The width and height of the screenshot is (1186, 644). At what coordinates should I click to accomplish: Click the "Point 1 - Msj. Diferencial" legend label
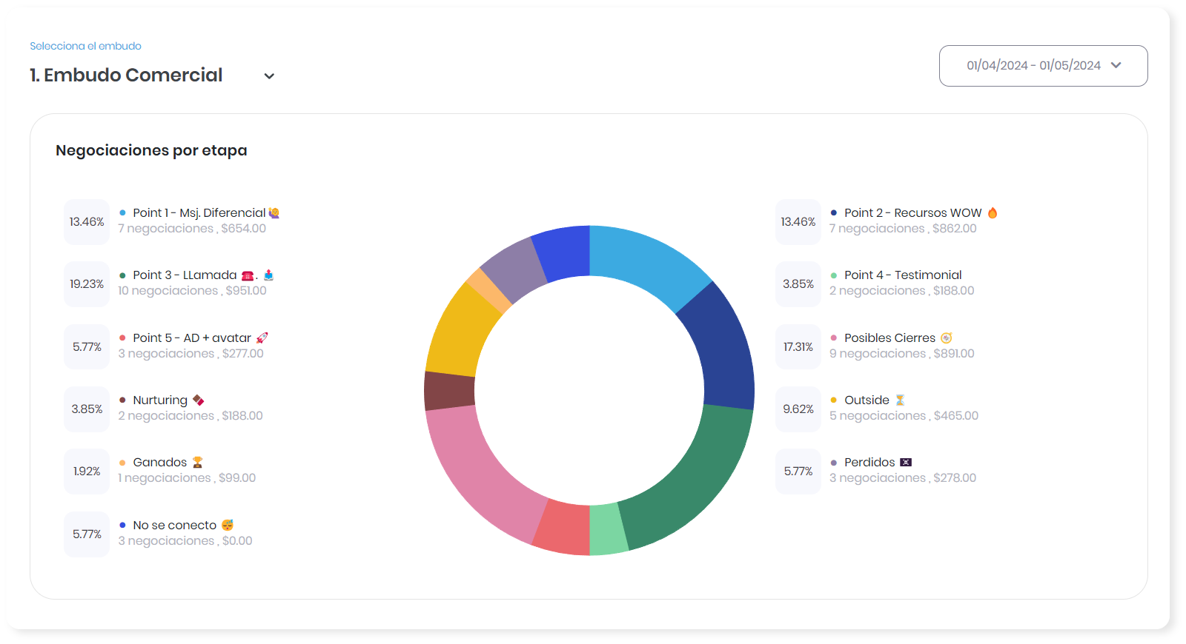point(199,213)
